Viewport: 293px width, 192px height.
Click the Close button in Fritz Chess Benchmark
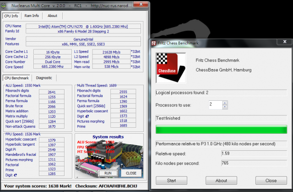271,181
